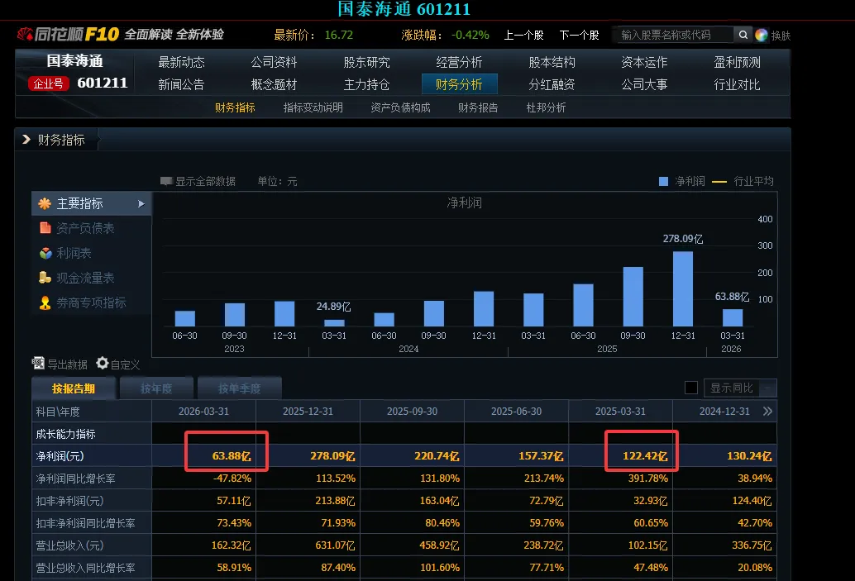Click the 营业总收入(元) row label

click(x=69, y=545)
